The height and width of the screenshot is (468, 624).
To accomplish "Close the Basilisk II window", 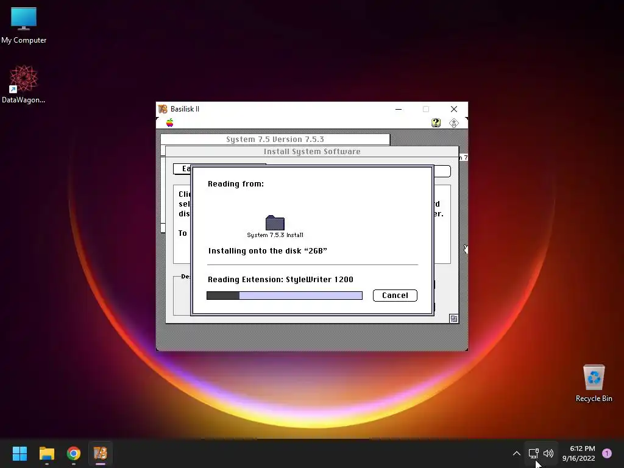I will [x=453, y=109].
